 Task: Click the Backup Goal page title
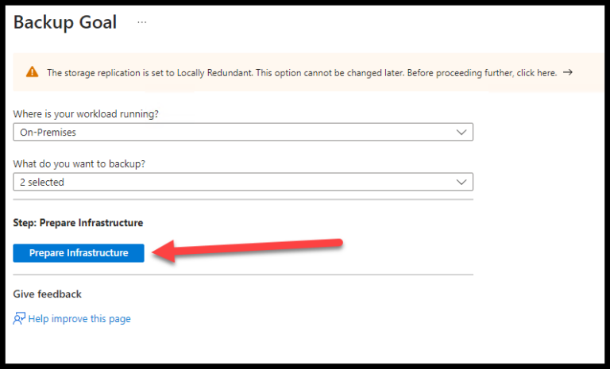coord(65,22)
